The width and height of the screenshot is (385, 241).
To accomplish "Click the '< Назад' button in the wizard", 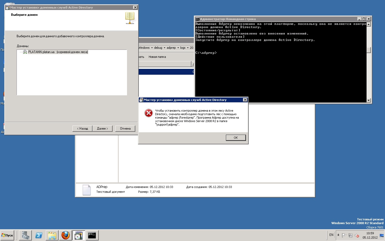I will click(x=82, y=129).
